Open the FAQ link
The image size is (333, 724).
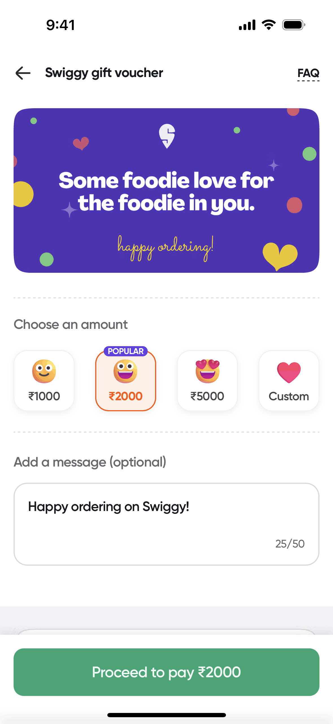tap(308, 73)
